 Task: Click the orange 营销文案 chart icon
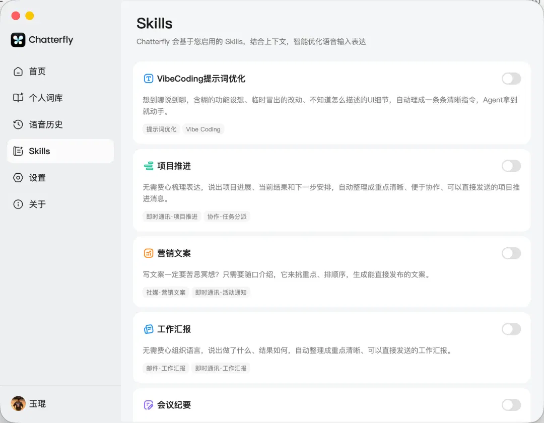[149, 253]
